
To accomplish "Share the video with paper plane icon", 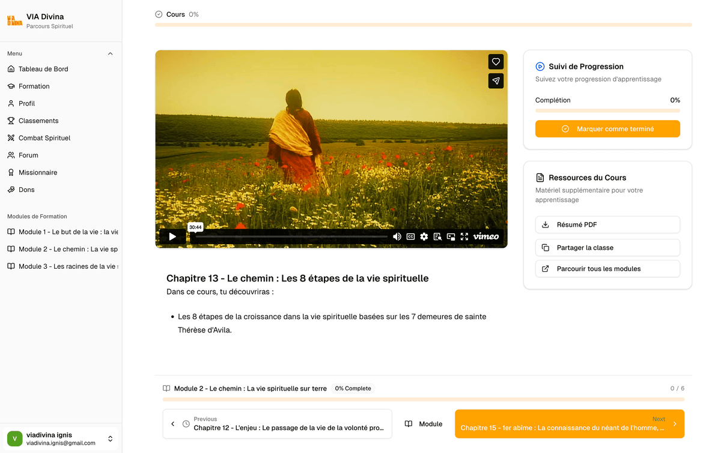I will (496, 80).
